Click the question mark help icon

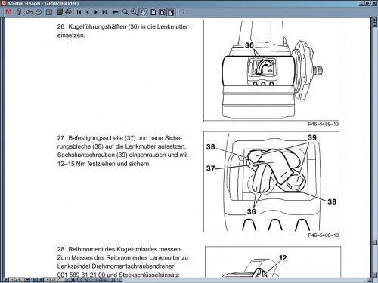pos(184,12)
